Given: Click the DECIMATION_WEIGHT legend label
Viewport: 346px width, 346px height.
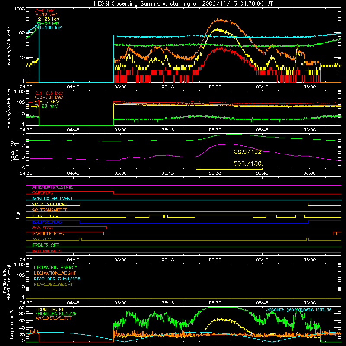Looking at the screenshot, I should tap(55, 273).
